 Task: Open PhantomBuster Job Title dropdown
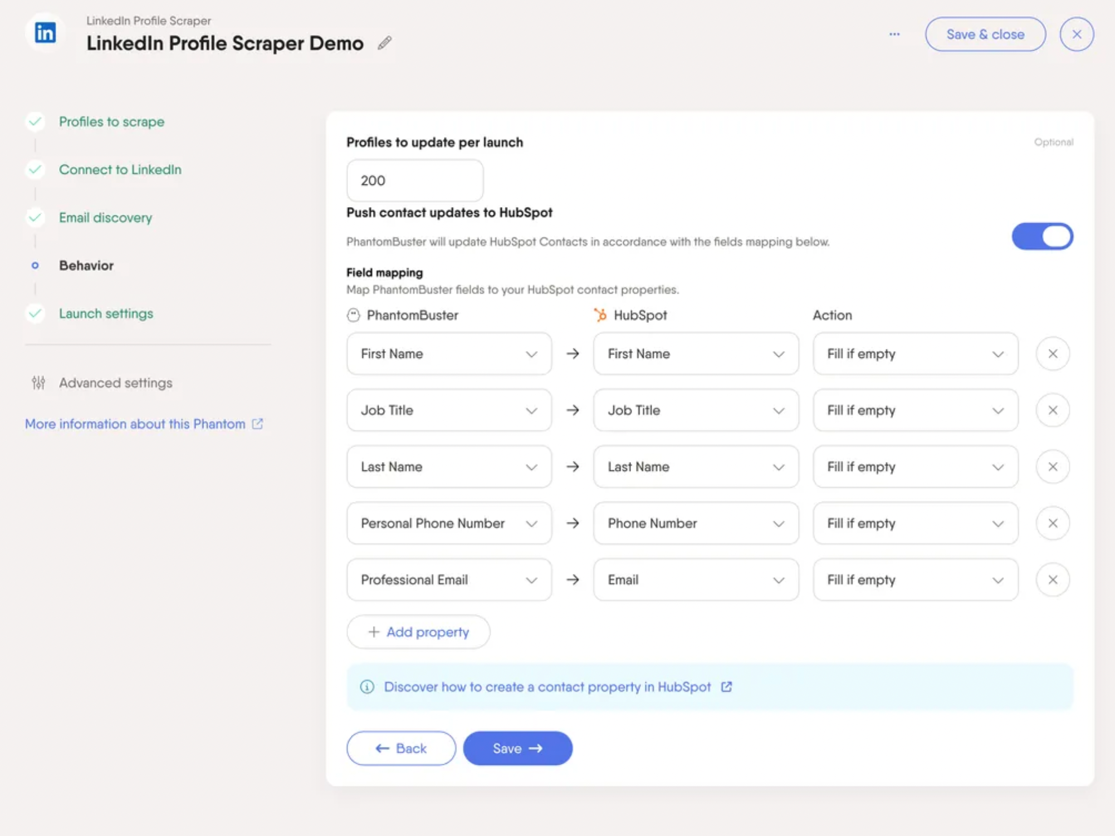(x=449, y=410)
